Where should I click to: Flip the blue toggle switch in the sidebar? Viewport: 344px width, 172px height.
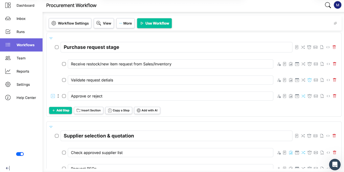[20, 154]
